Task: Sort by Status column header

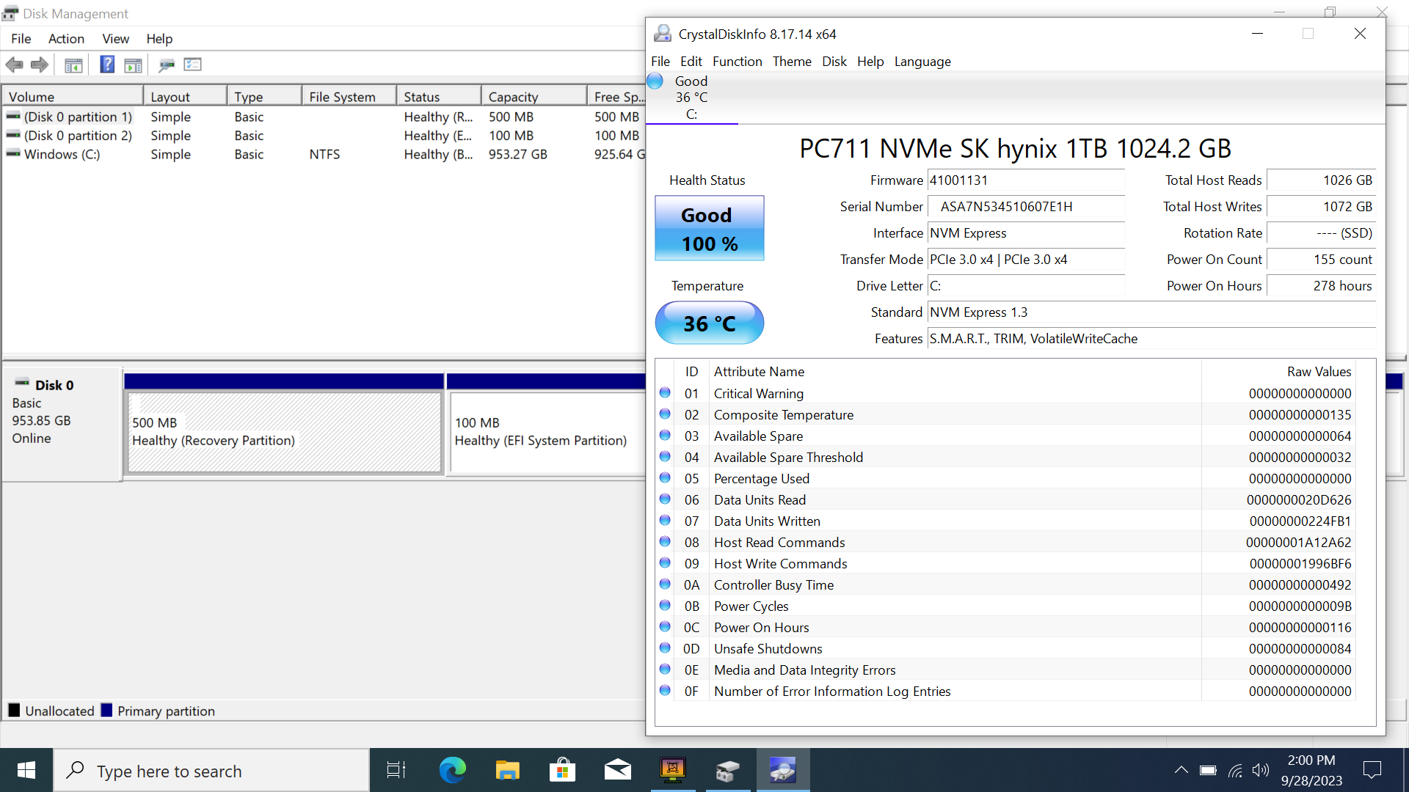Action: [439, 97]
